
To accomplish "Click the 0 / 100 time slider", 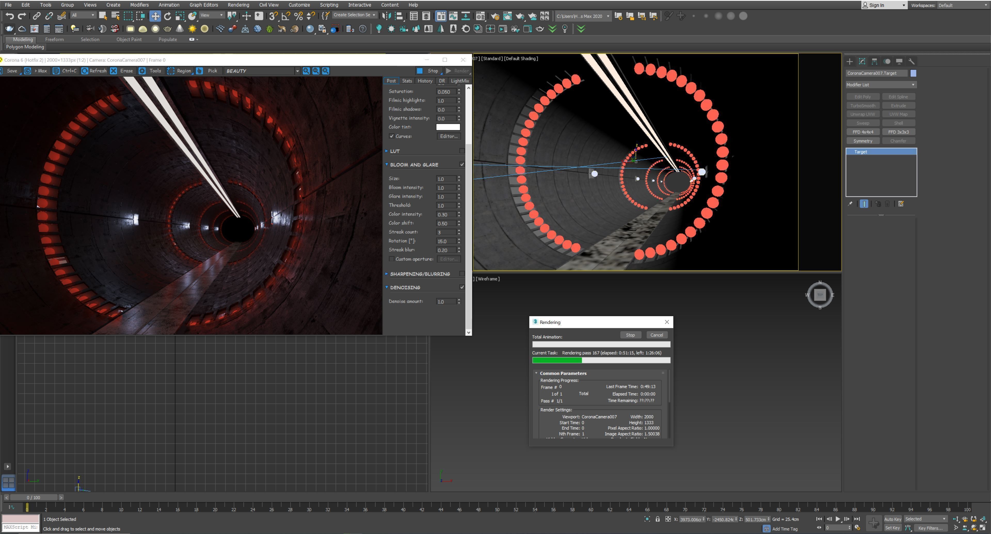I will pos(34,497).
